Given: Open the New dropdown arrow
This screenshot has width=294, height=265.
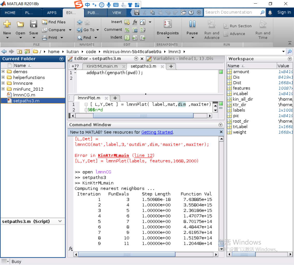Looking at the screenshot, I should pos(7,38).
